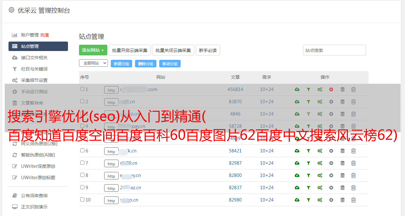The image size is (405, 216).
Task: Open the database icon in row 3
Action: (x=342, y=114)
